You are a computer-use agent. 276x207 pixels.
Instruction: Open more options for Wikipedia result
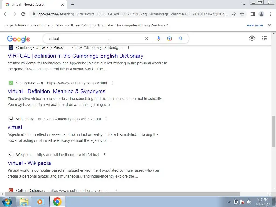104,155
